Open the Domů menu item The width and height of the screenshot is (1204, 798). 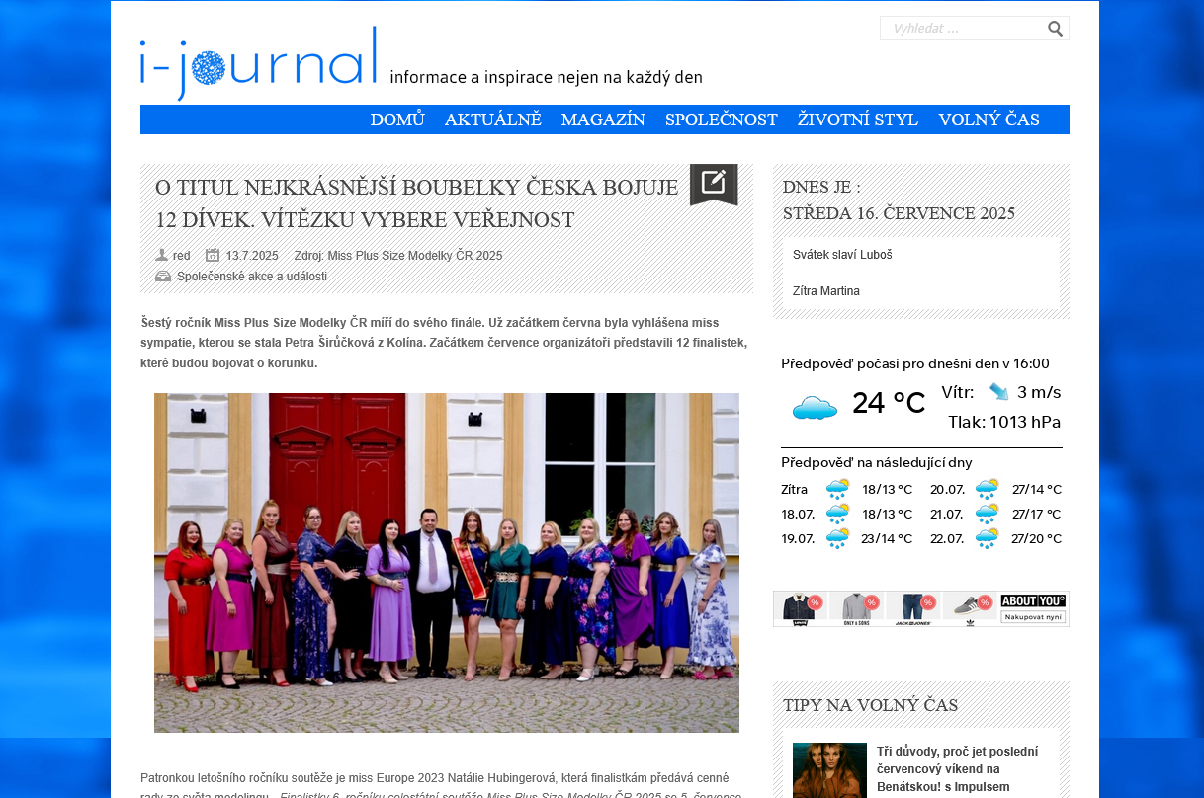click(397, 120)
